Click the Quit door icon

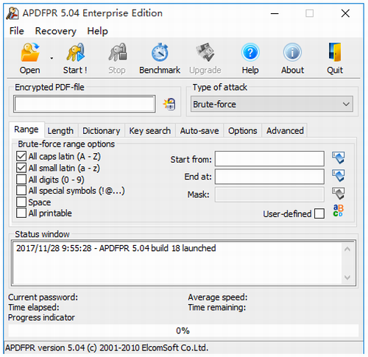pos(335,52)
